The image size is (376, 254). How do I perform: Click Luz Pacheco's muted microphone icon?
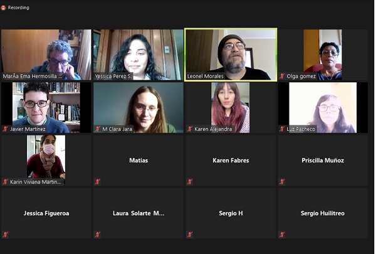point(282,129)
